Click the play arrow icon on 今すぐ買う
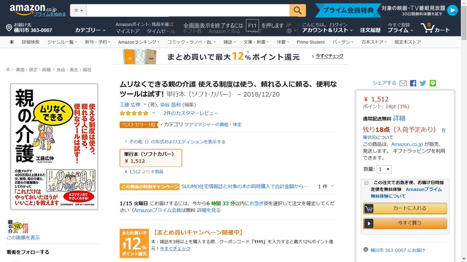Viewport: 467px width, 262px height. point(369,223)
